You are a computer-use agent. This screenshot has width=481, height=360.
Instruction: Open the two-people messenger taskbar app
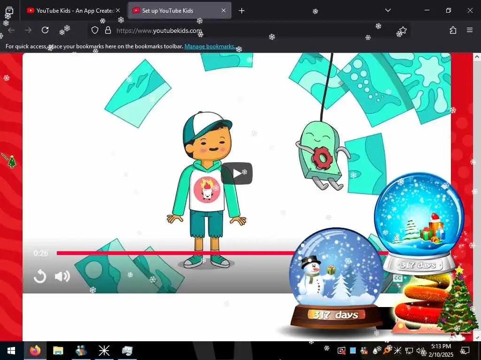click(x=81, y=351)
